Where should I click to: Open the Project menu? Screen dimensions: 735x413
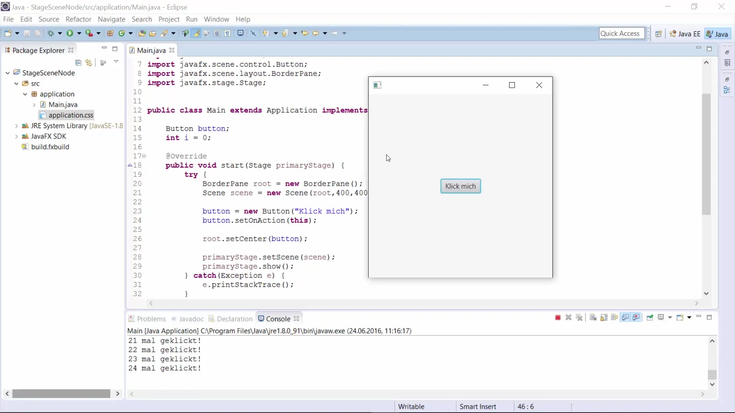pyautogui.click(x=169, y=19)
